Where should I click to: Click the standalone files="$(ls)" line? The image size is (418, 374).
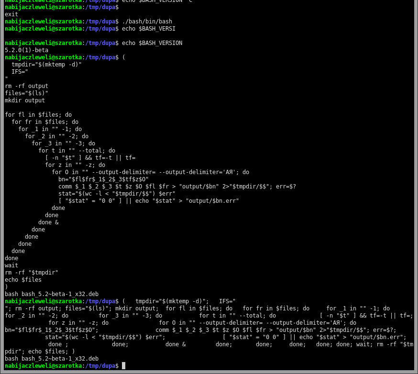click(x=26, y=93)
